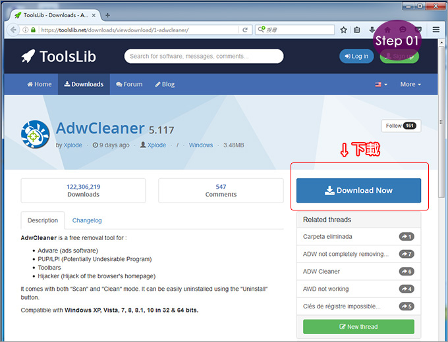Click the vertical scrollbar thumb

pos(441,122)
